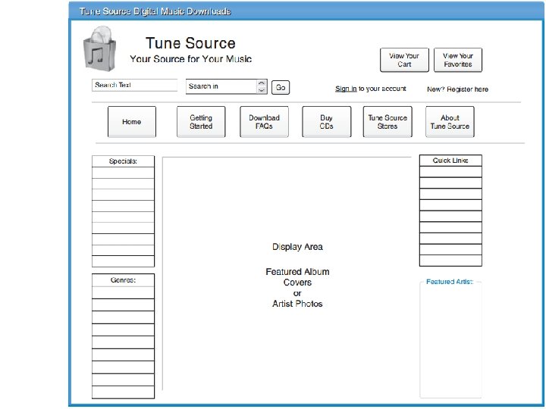
Task: Click the Artist Photos text
Action: tap(297, 304)
